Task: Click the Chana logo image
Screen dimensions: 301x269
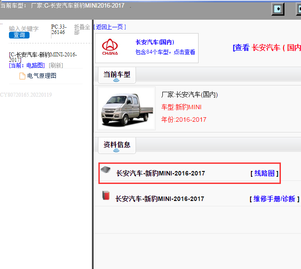Action: pos(110,47)
